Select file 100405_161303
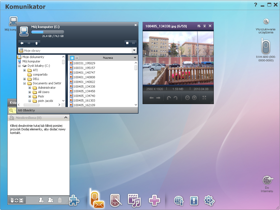 click(x=84, y=100)
